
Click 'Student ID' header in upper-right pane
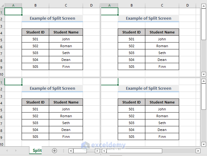point(132,32)
